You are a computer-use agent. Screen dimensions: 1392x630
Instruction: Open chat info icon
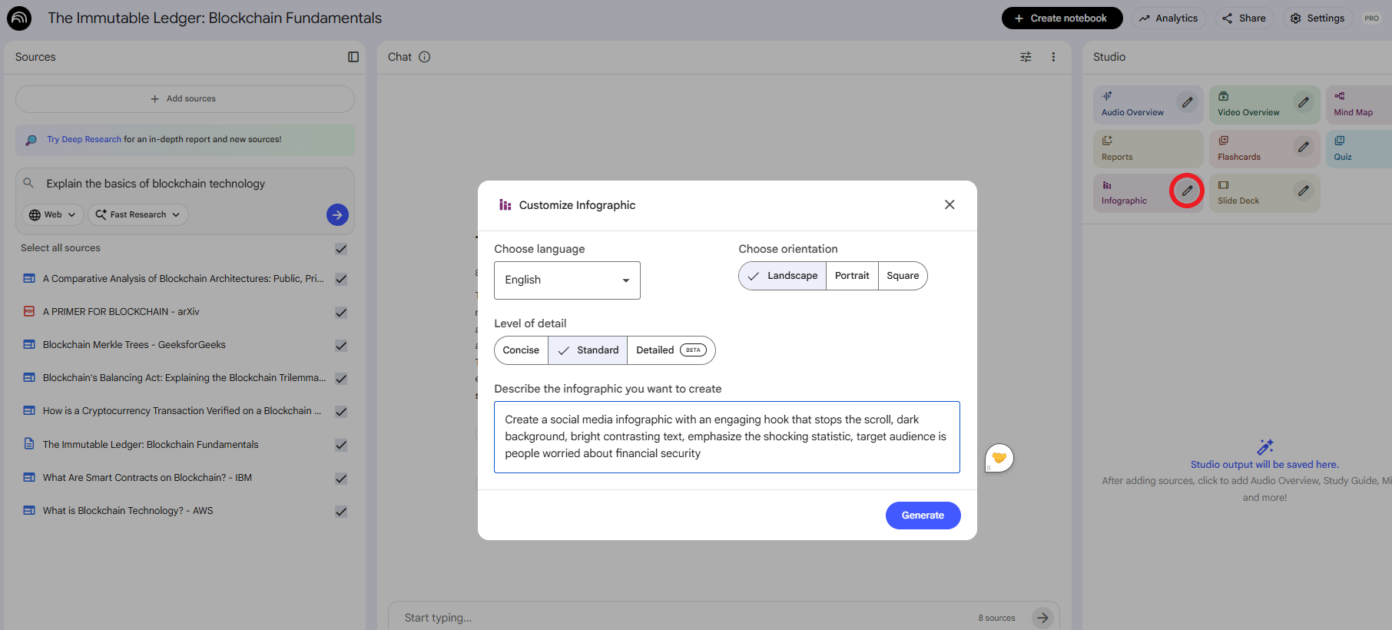(x=425, y=57)
